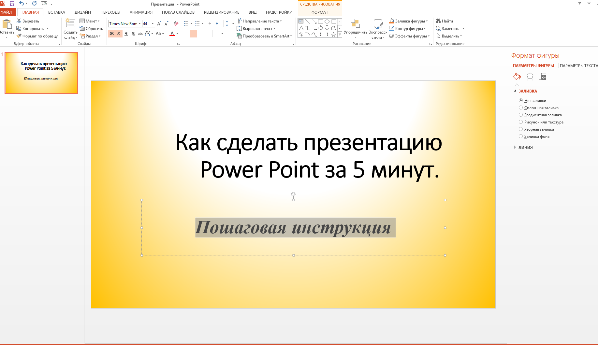The height and width of the screenshot is (345, 598).
Task: Align text right
Action: click(200, 34)
